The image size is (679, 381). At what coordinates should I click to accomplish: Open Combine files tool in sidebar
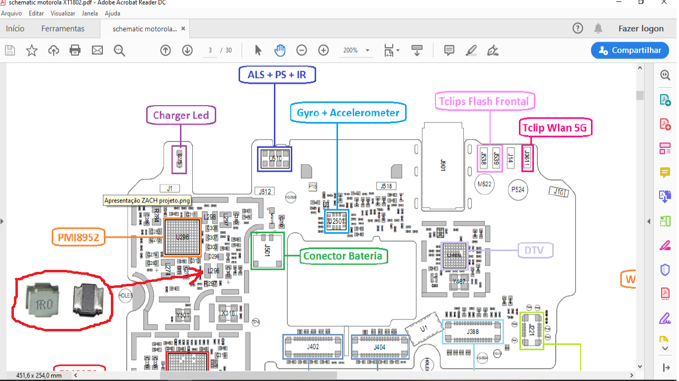coord(665,196)
